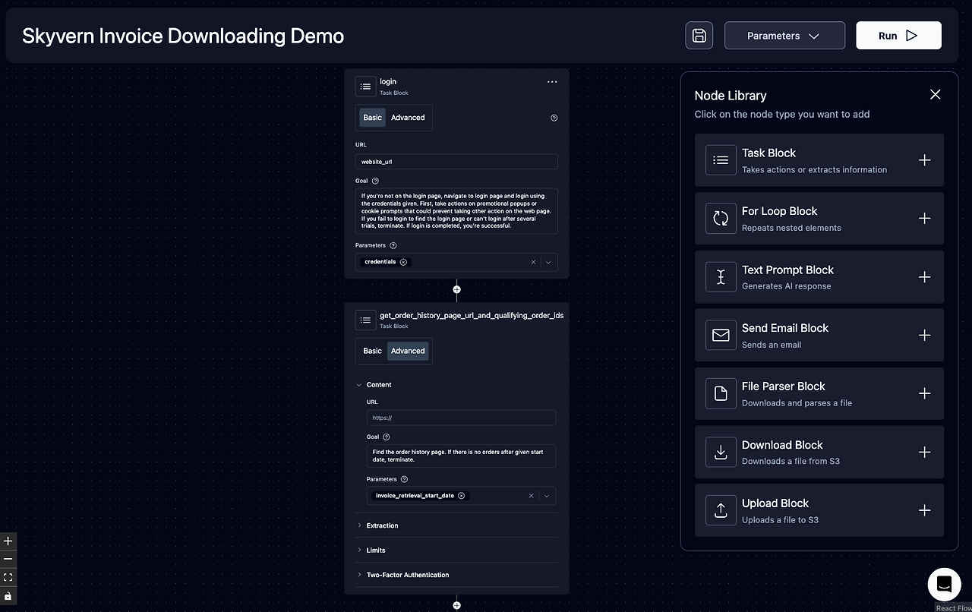
Task: Select the Download Block icon
Action: [x=721, y=452]
